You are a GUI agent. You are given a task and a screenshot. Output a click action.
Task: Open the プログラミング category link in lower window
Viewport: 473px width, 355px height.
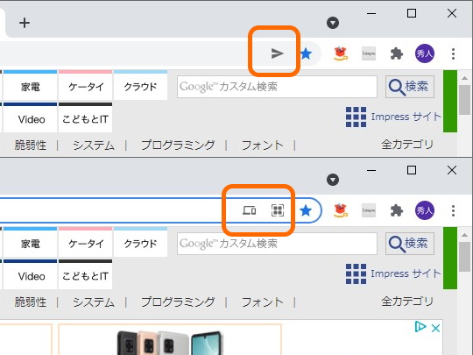click(178, 302)
